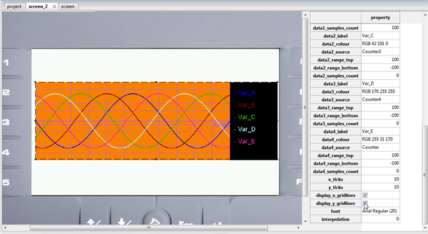Click device side key number 1
This screenshot has width=428, height=234.
pos(6,63)
